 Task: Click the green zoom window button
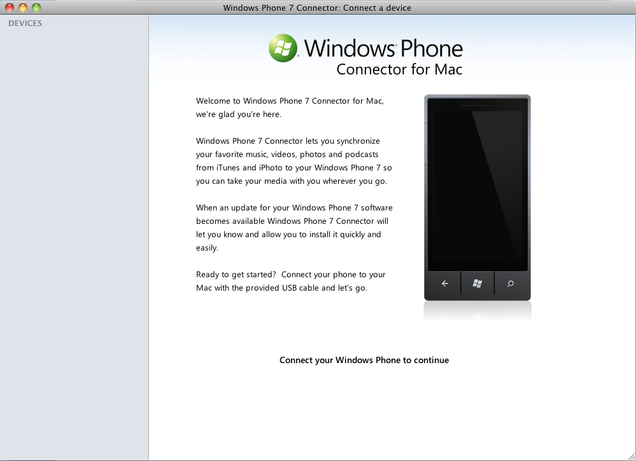tap(36, 7)
